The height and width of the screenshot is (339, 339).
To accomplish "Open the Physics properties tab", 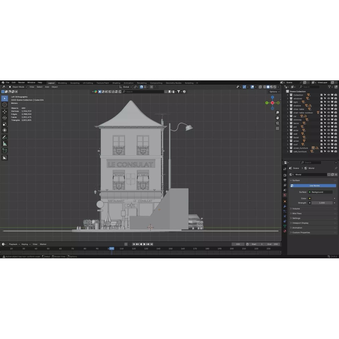I will pyautogui.click(x=285, y=216).
